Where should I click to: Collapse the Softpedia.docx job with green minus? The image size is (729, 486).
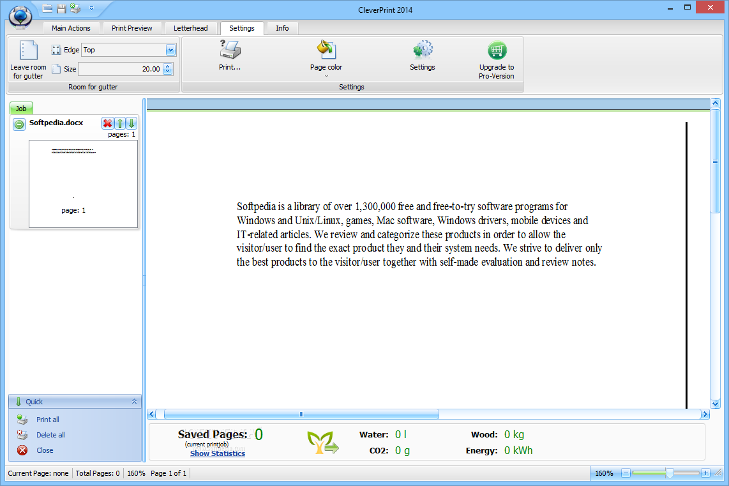[19, 124]
